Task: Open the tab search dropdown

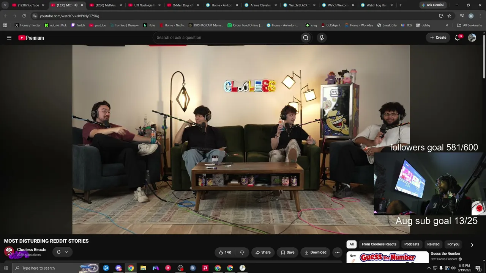Action: [x=5, y=5]
